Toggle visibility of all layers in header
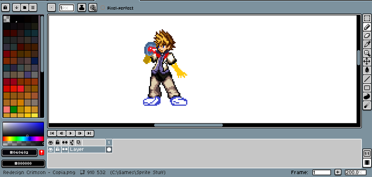 (x=51, y=142)
